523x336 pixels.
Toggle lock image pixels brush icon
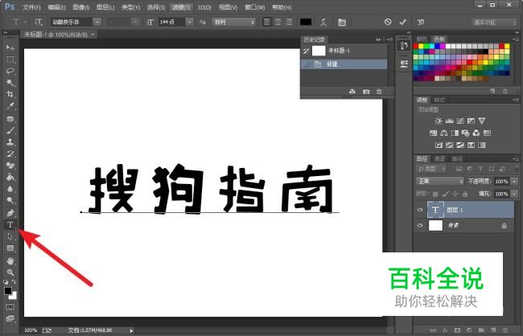tap(445, 194)
